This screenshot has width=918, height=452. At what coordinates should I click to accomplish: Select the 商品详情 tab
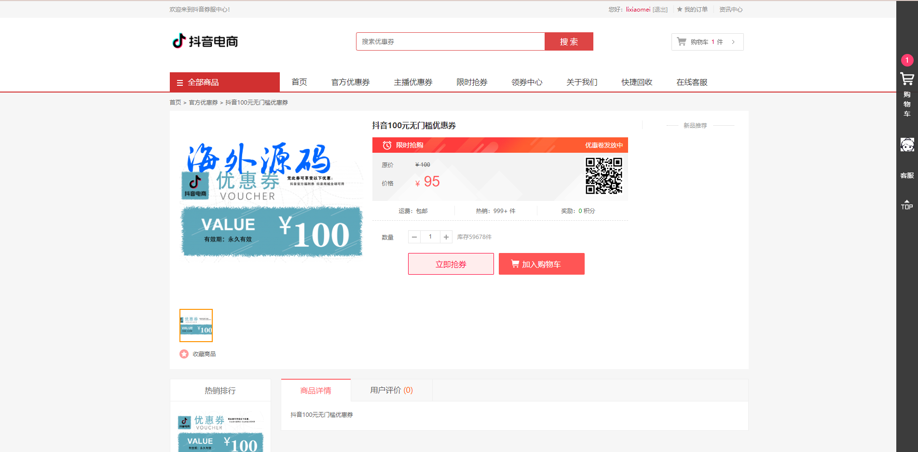tap(315, 390)
